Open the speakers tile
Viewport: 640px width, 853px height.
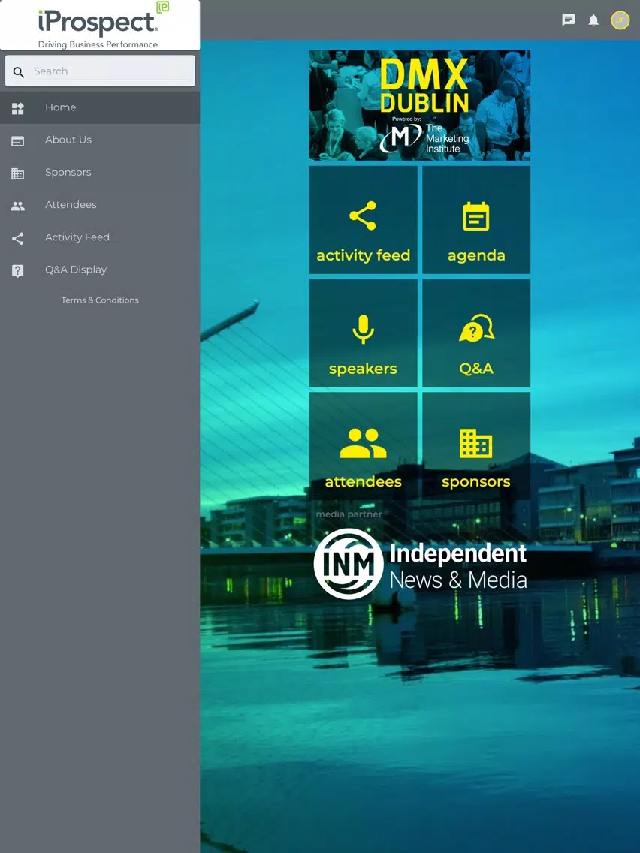click(x=363, y=333)
